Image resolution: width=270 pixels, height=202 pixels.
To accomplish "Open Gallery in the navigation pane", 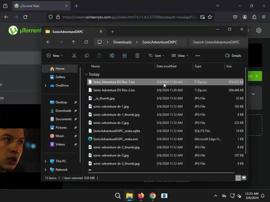I will point(60,77).
